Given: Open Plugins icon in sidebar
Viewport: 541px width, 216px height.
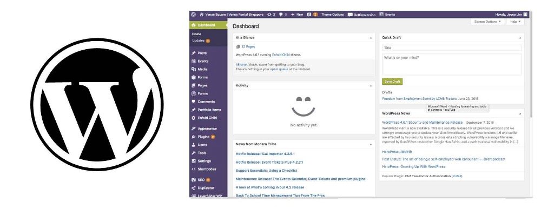Looking at the screenshot, I should [x=194, y=137].
